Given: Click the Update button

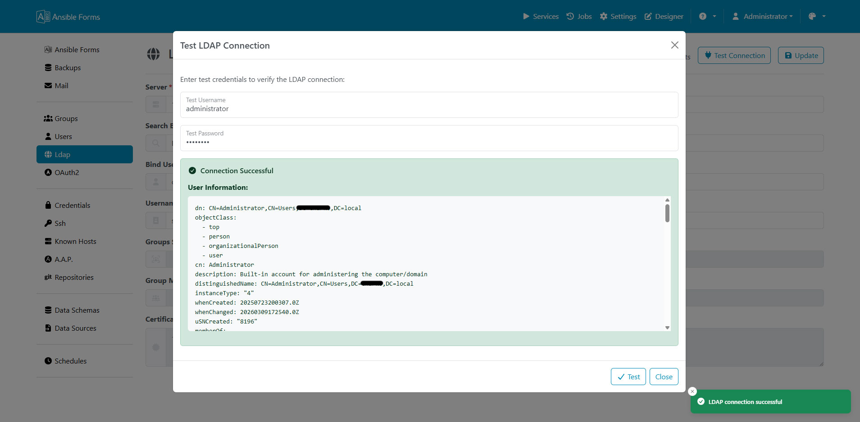Looking at the screenshot, I should pos(800,55).
